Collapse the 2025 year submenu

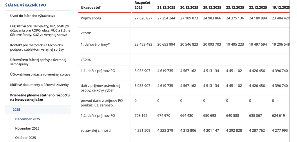(17, 110)
